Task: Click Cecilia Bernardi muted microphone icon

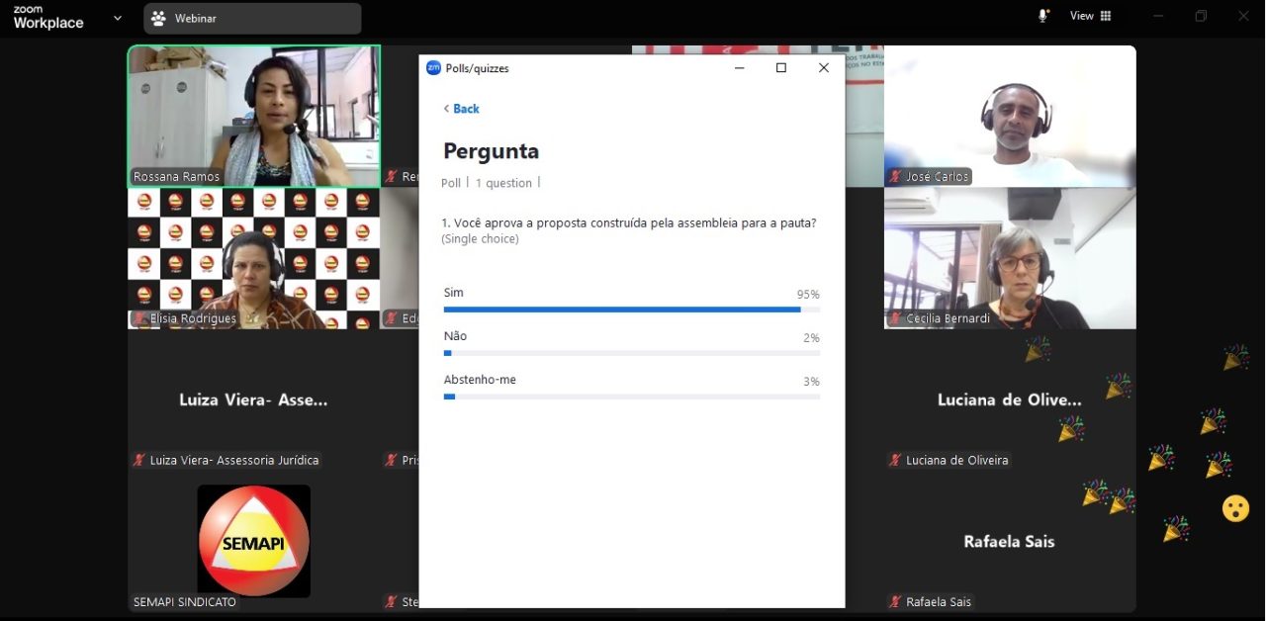Action: tap(895, 318)
